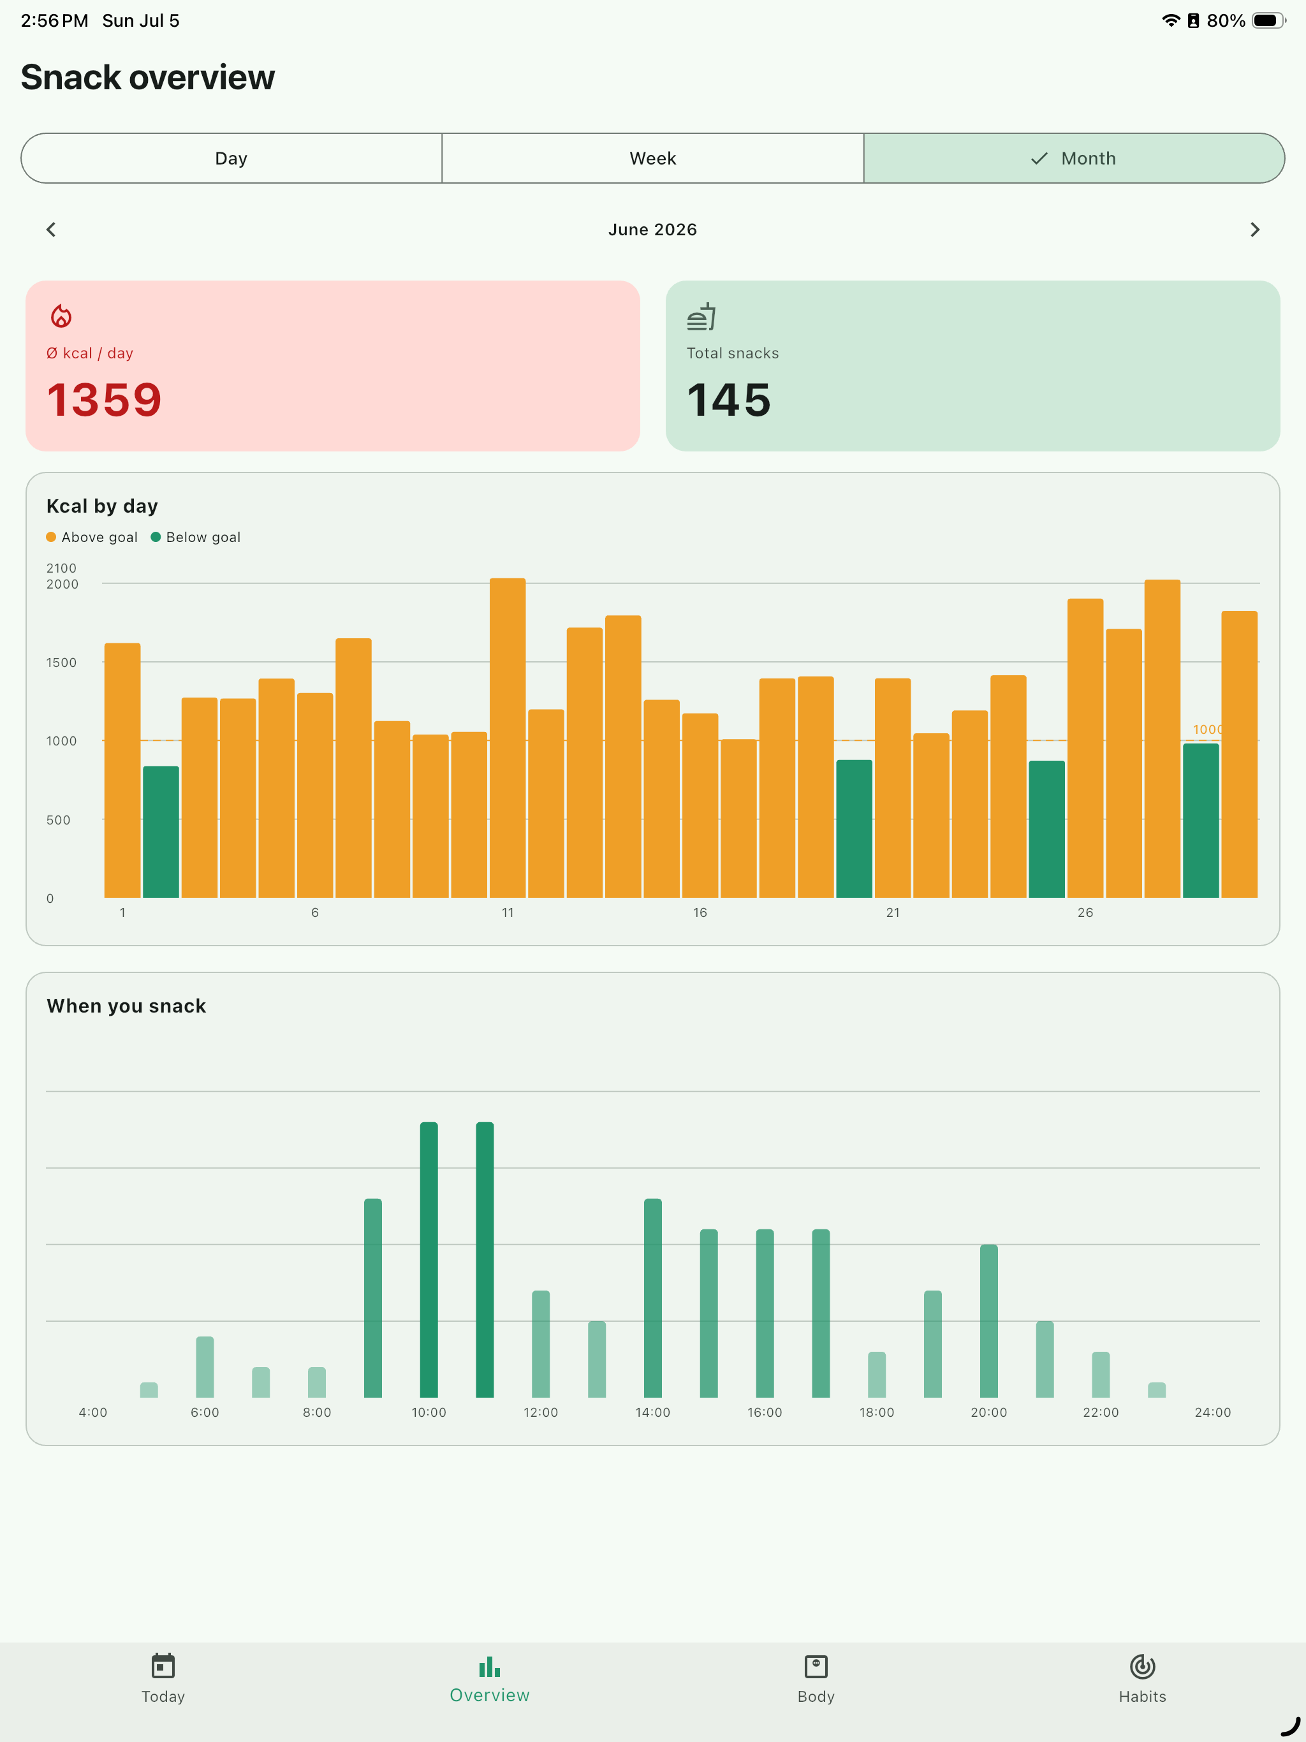This screenshot has width=1306, height=1742.
Task: Select the Month view segment
Action: 1075,158
